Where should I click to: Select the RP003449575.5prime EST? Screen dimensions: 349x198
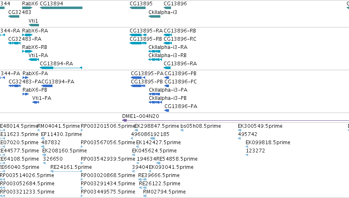click(x=82, y=196)
